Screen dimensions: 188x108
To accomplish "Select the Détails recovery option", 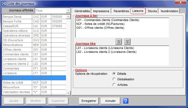I will [x=114, y=74].
